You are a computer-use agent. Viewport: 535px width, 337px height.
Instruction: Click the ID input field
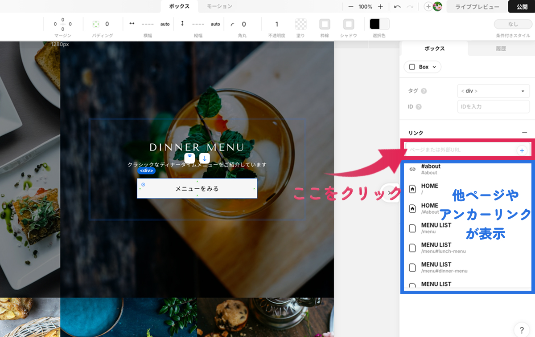[x=493, y=107]
